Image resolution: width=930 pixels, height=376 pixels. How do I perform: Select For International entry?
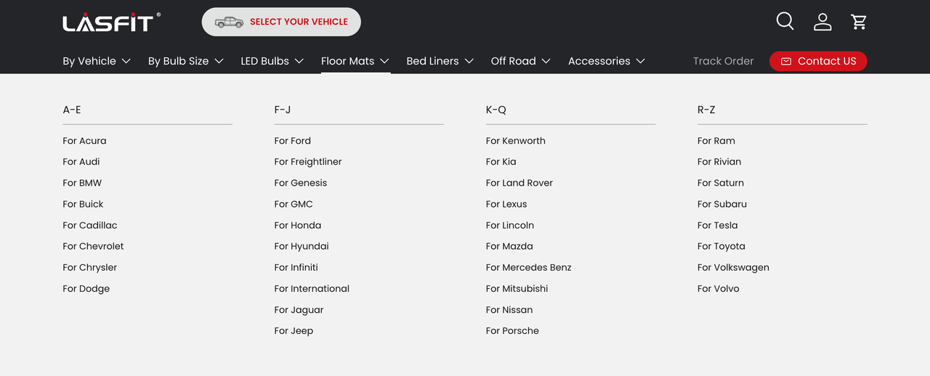pos(312,288)
